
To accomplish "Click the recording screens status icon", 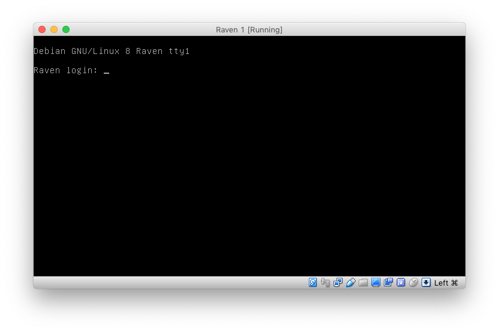I will [x=388, y=283].
